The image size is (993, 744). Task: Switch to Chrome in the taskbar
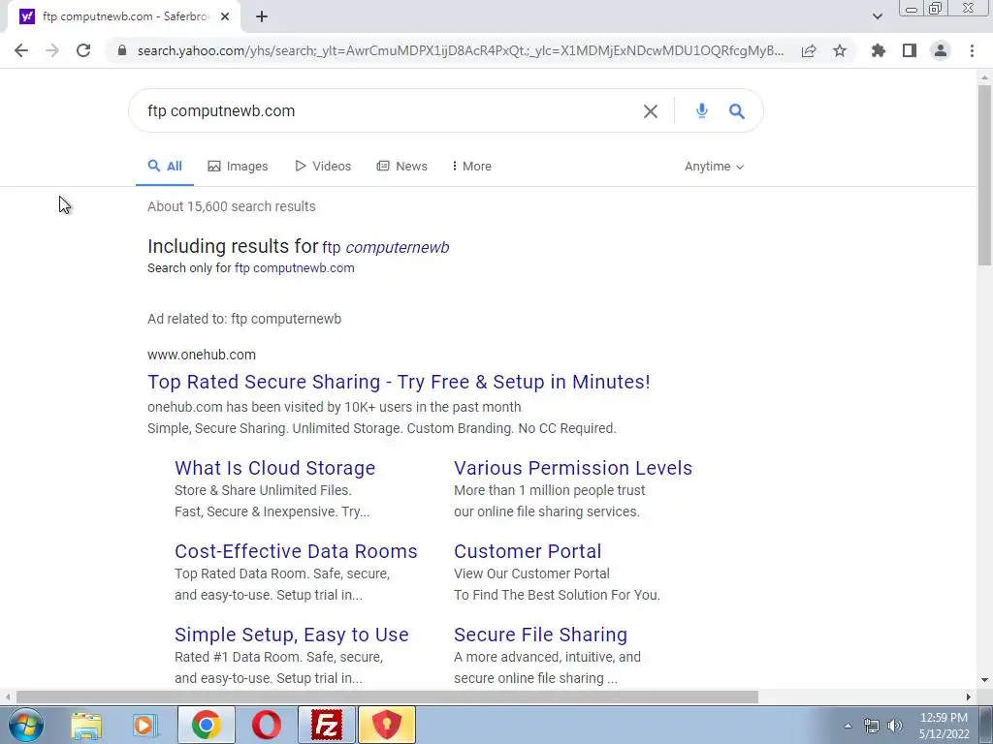[207, 725]
